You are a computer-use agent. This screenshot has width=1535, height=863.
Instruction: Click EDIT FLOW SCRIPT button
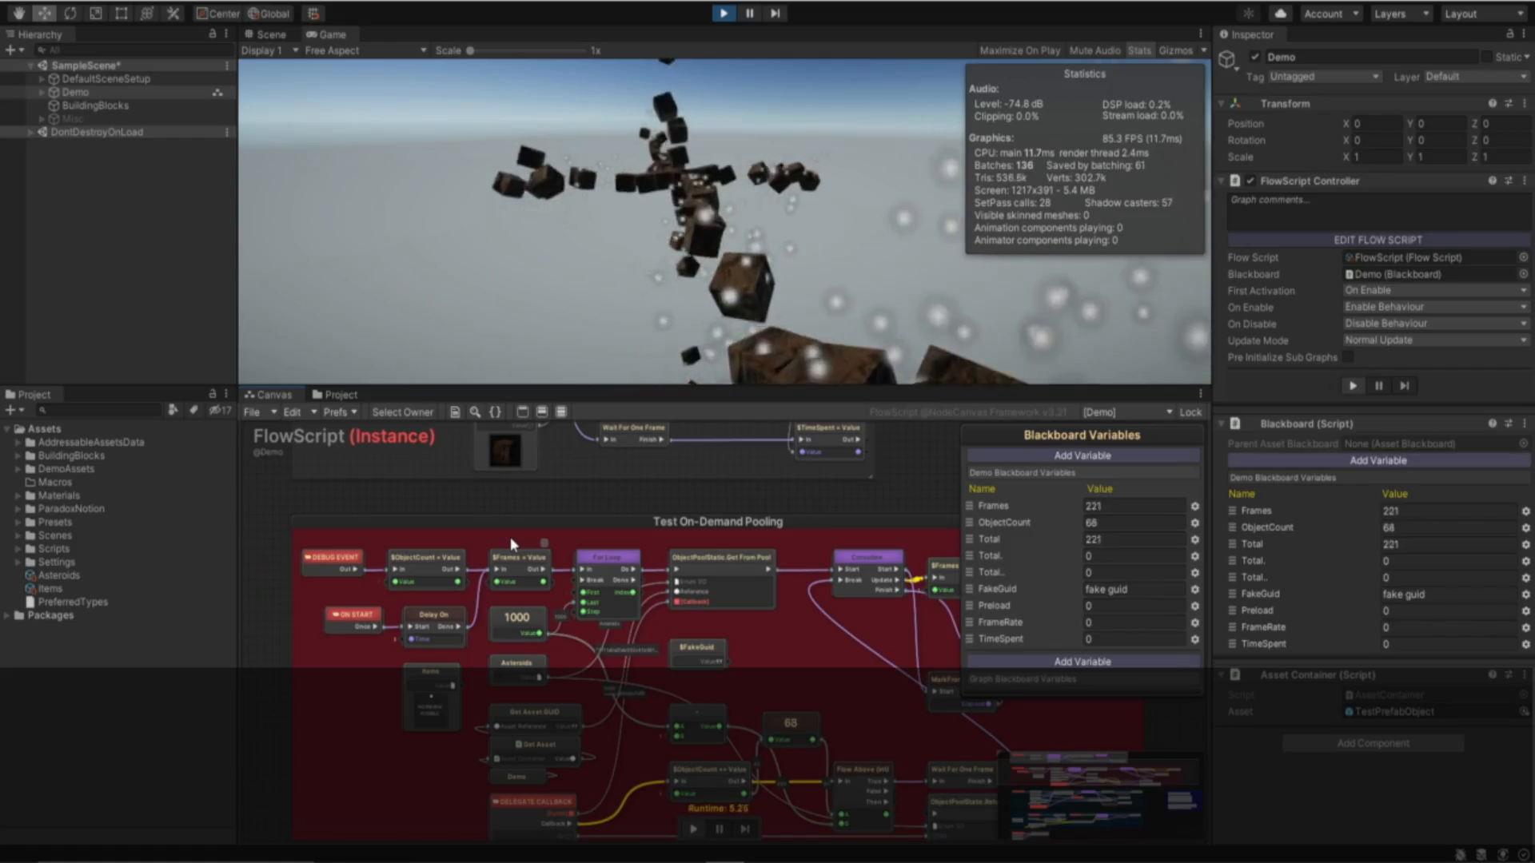(x=1378, y=240)
